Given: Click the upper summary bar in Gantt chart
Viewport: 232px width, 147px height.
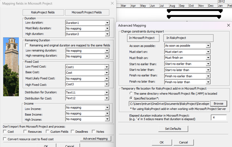Looking at the screenshot, I should [x=195, y=11].
